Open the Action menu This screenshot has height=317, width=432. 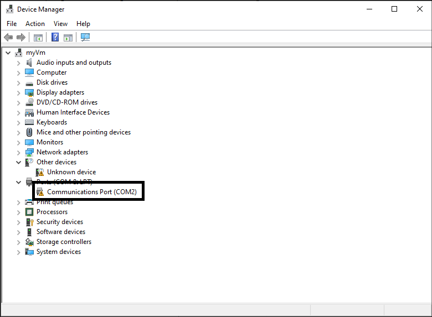[35, 24]
